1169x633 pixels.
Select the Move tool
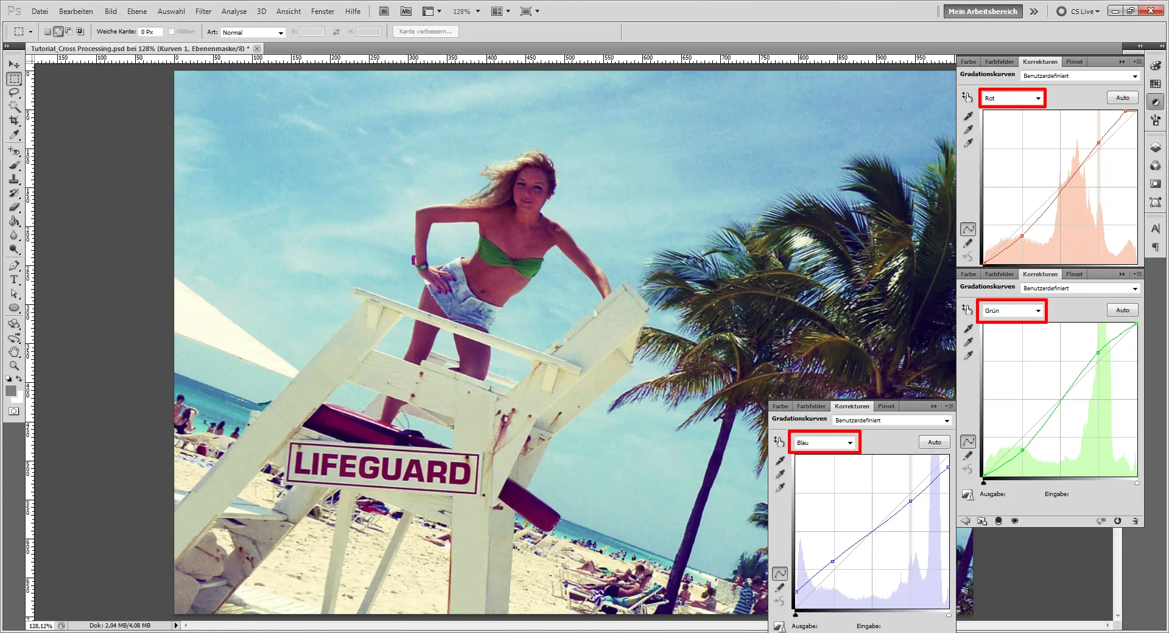click(14, 64)
